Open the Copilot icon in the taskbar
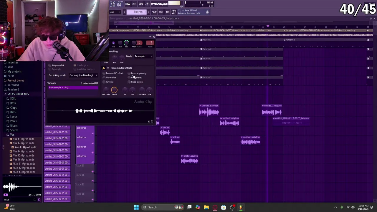This screenshot has height=212, width=377. tap(198, 207)
